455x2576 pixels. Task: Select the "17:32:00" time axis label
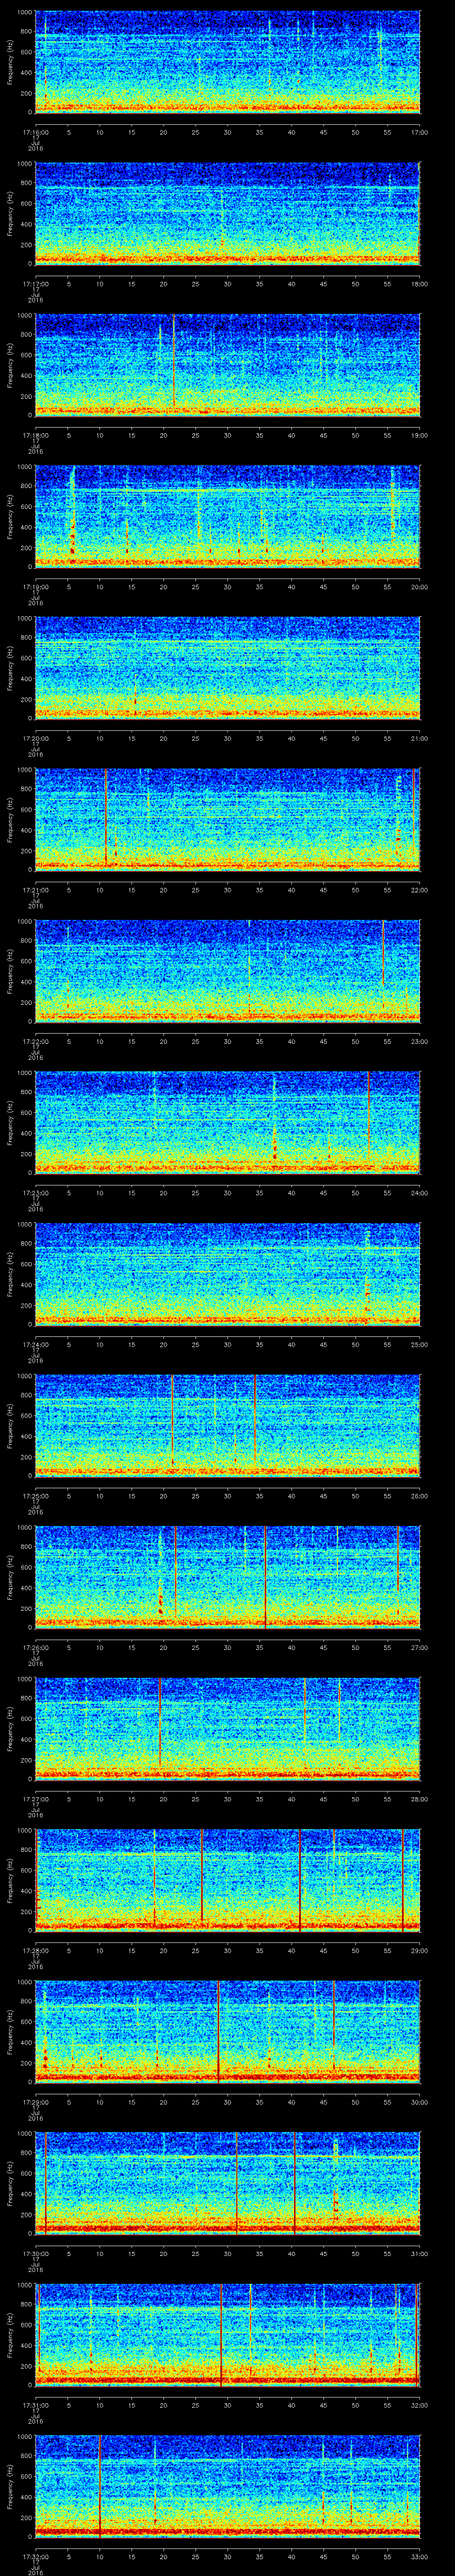pyautogui.click(x=36, y=2557)
